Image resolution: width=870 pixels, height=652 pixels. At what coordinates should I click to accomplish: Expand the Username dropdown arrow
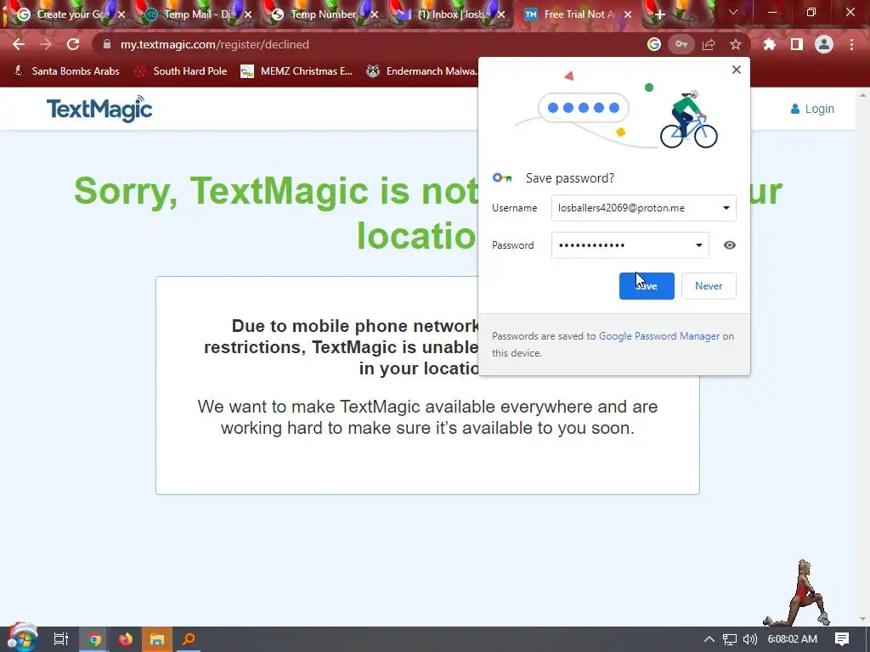[x=726, y=208]
